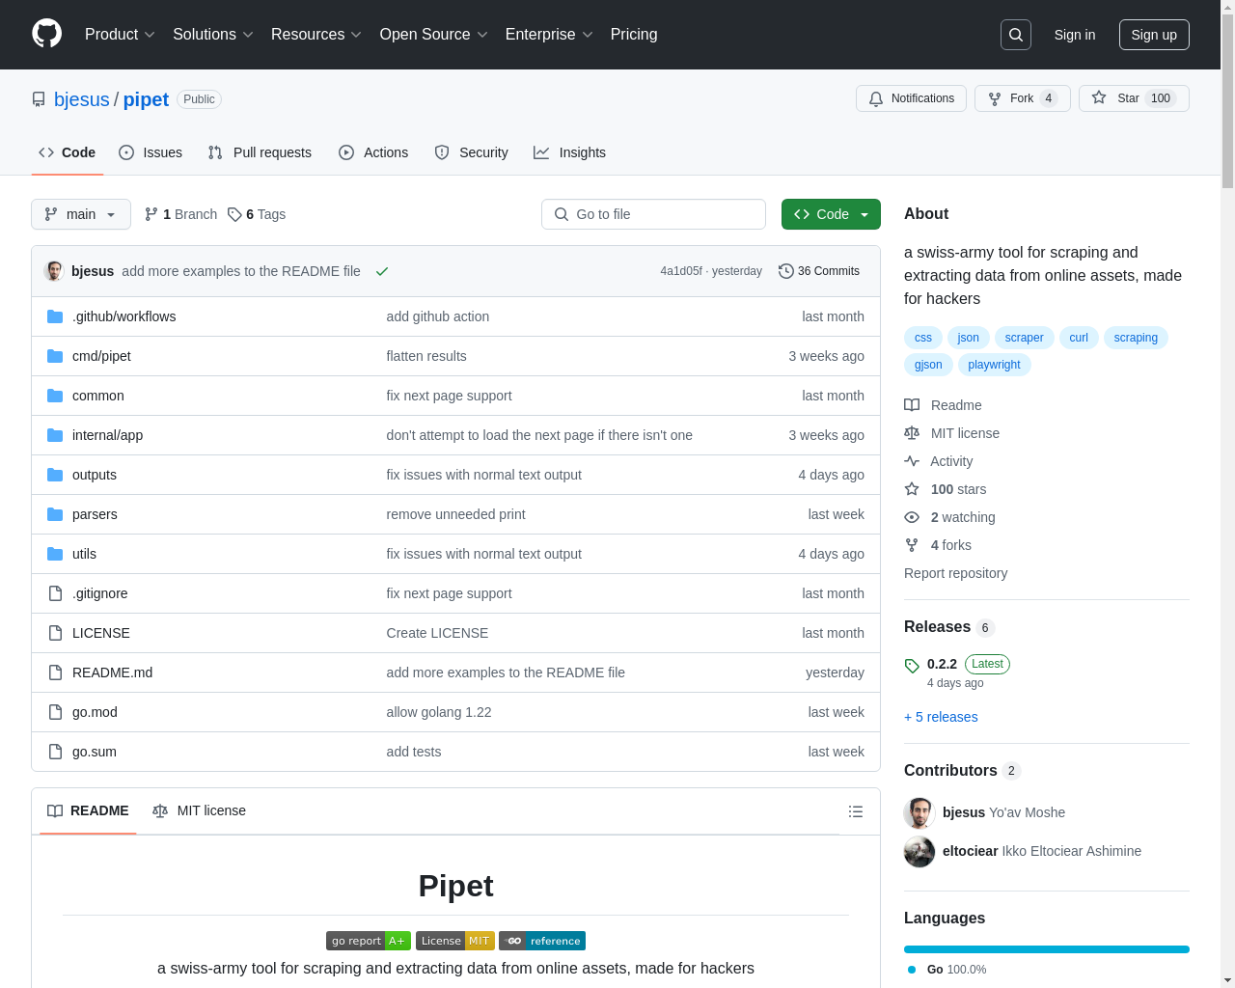Image resolution: width=1235 pixels, height=988 pixels.
Task: Open the go.mod file
Action: [95, 712]
